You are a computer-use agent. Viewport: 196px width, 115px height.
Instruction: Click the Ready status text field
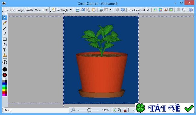click(x=36, y=110)
